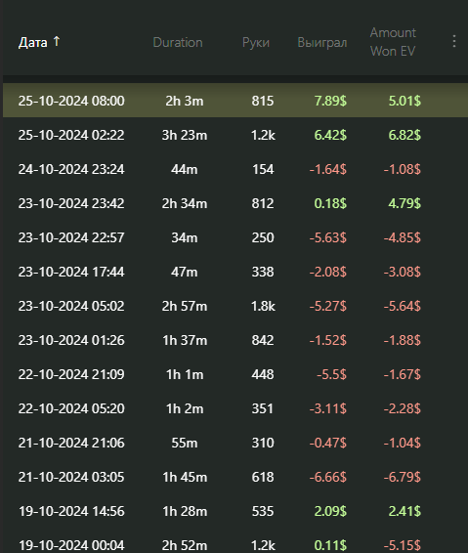Choose the 23-10-2024 22:57 session

(235, 237)
